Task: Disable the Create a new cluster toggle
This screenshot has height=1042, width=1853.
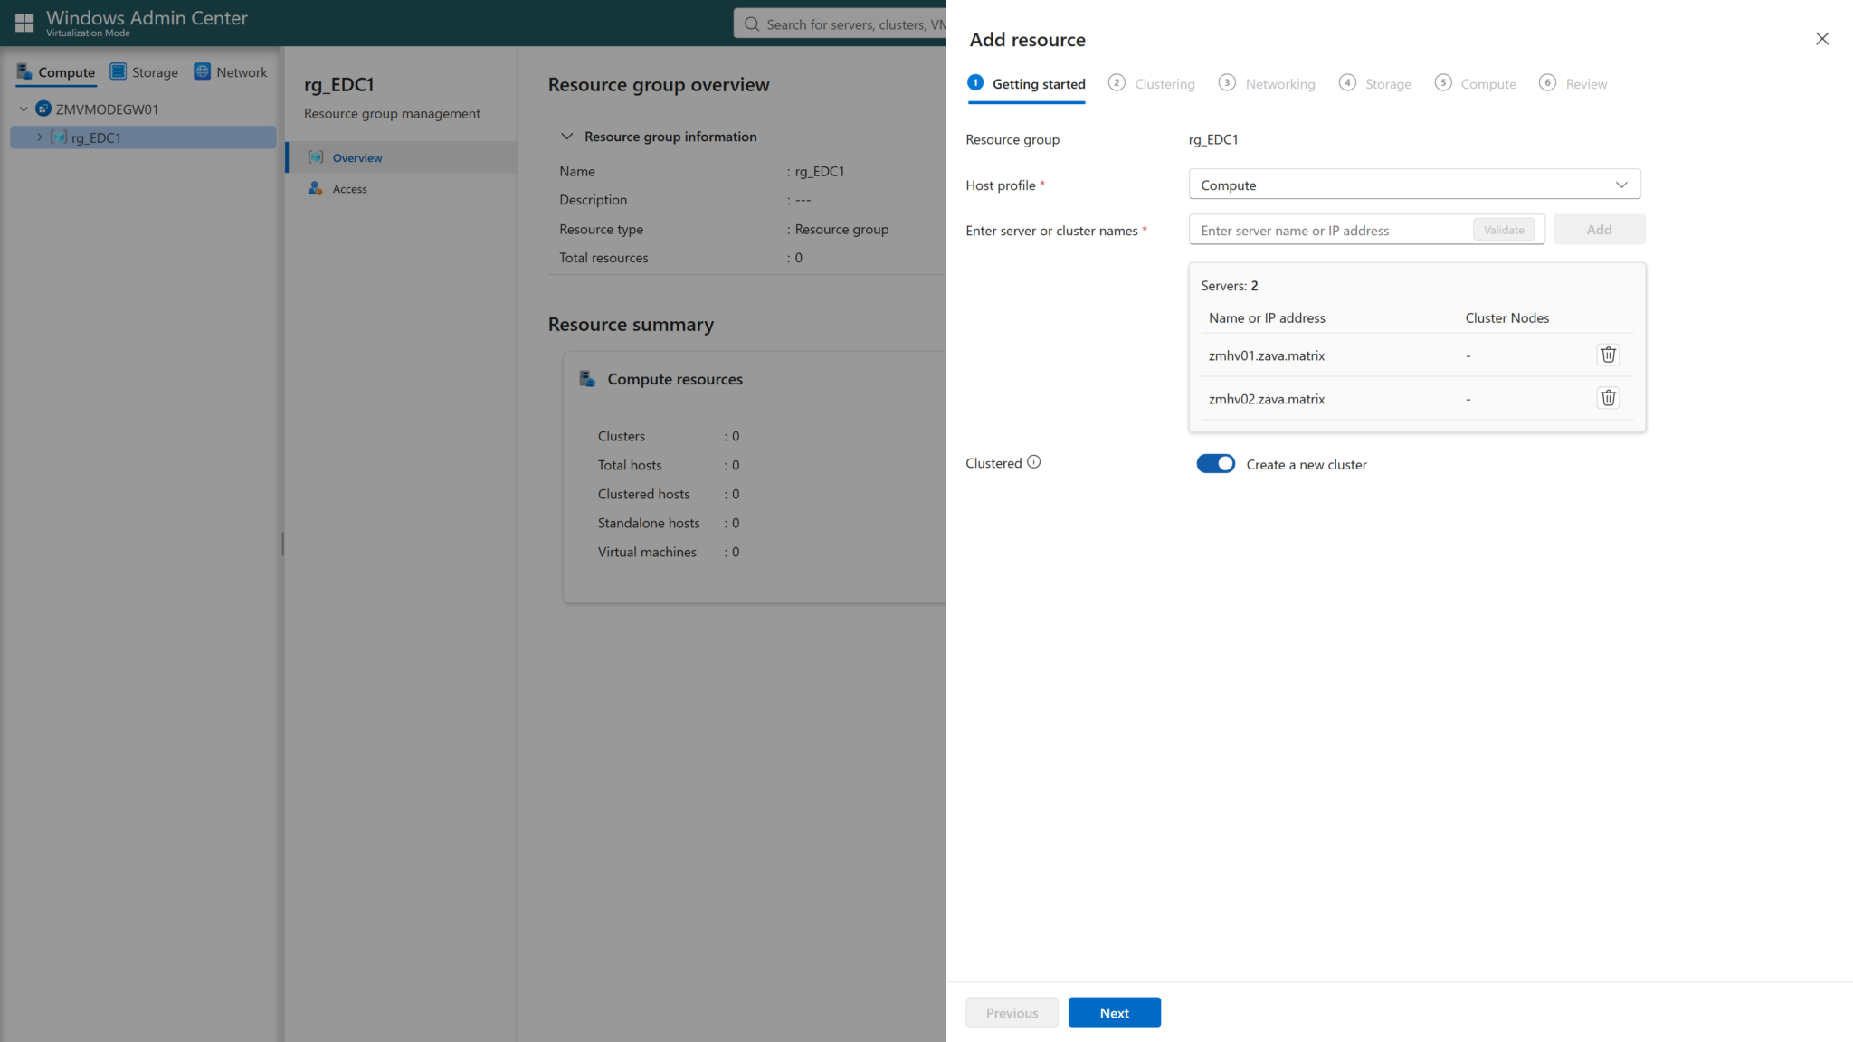Action: (1215, 463)
